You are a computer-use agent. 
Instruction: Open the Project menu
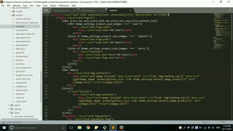[x=53, y=6]
